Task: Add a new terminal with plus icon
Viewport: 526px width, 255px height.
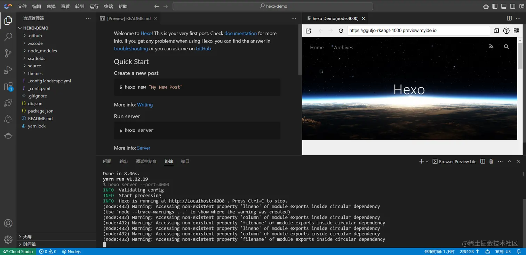Action: pyautogui.click(x=421, y=161)
